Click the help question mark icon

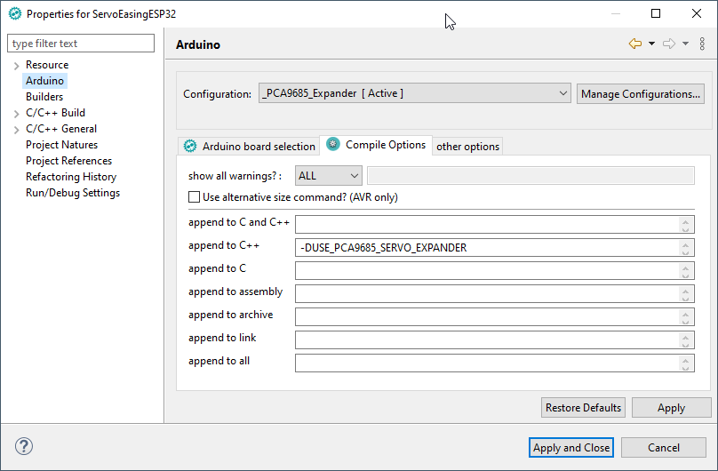(24, 447)
